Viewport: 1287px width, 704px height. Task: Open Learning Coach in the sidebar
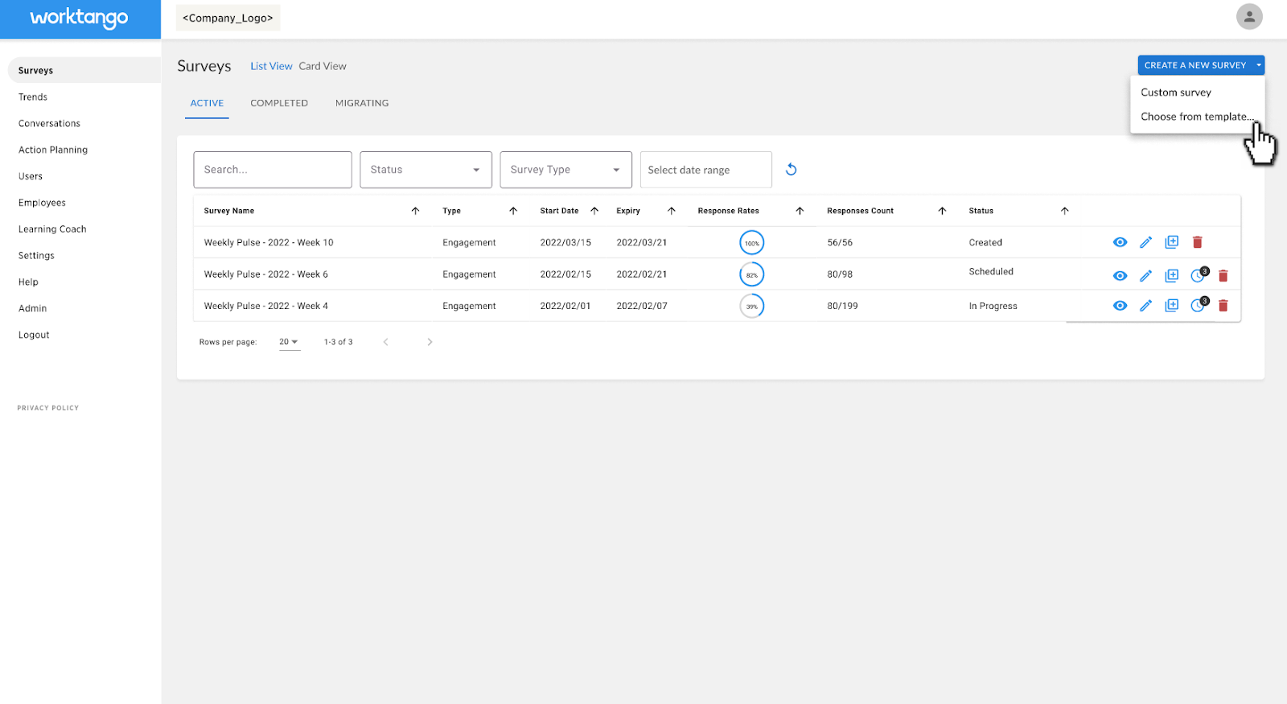(52, 229)
